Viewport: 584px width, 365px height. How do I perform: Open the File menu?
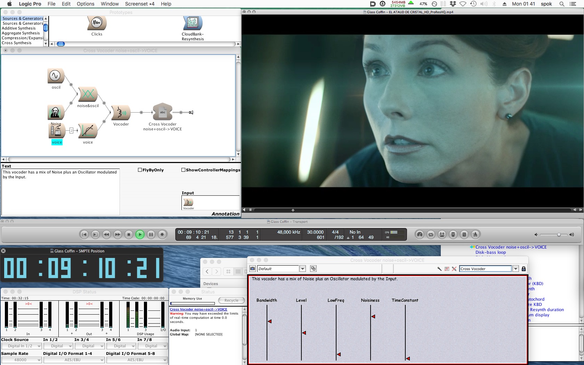pos(51,4)
